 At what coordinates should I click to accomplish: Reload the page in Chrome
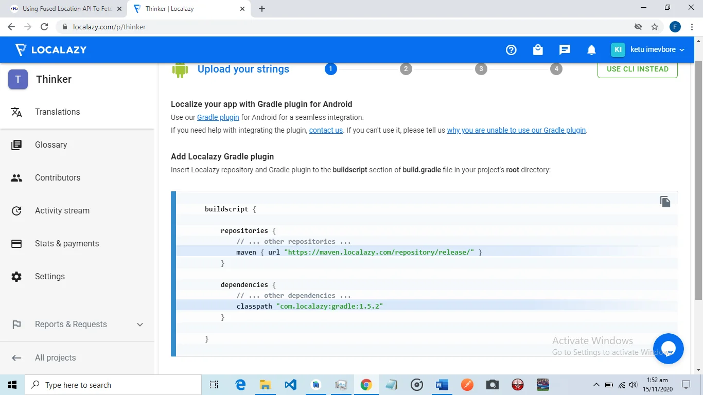[44, 27]
